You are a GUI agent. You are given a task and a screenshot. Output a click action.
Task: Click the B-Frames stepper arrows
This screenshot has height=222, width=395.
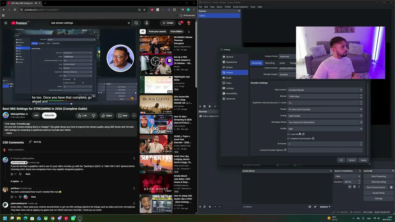point(361,144)
